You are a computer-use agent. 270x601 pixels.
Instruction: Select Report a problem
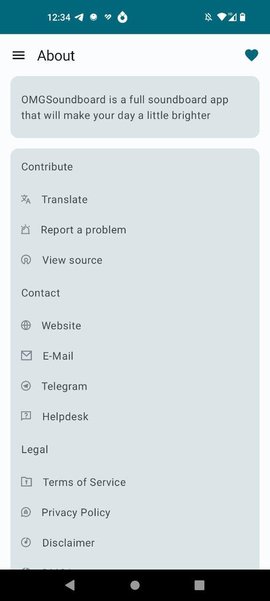tap(135, 230)
